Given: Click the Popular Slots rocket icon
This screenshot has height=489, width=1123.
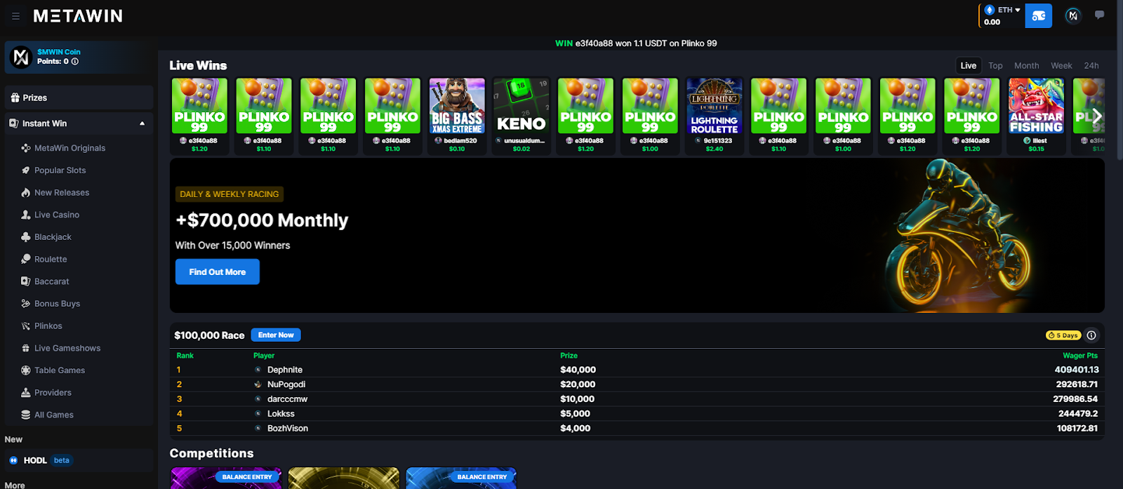Looking at the screenshot, I should 26,170.
